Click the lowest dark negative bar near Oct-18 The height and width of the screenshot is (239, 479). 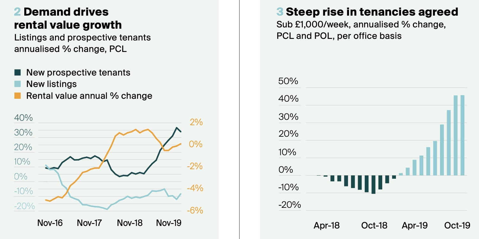(x=373, y=184)
